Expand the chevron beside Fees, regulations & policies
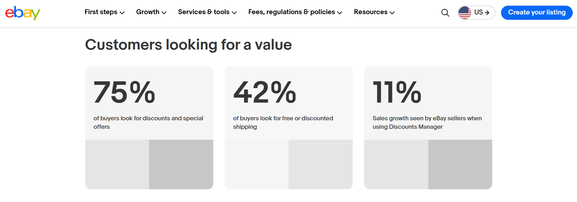The height and width of the screenshot is (202, 577). [x=340, y=13]
